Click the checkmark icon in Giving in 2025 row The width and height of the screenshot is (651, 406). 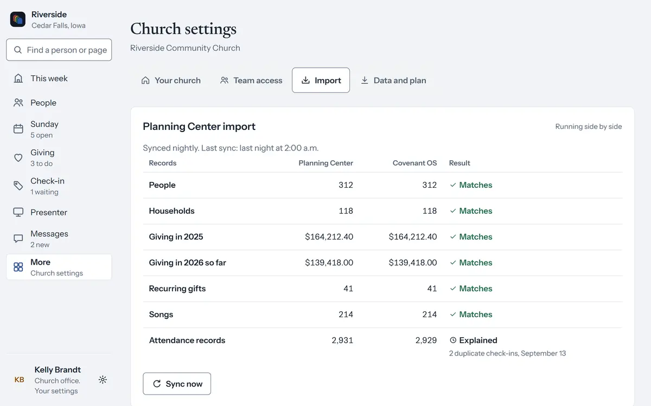tap(453, 237)
